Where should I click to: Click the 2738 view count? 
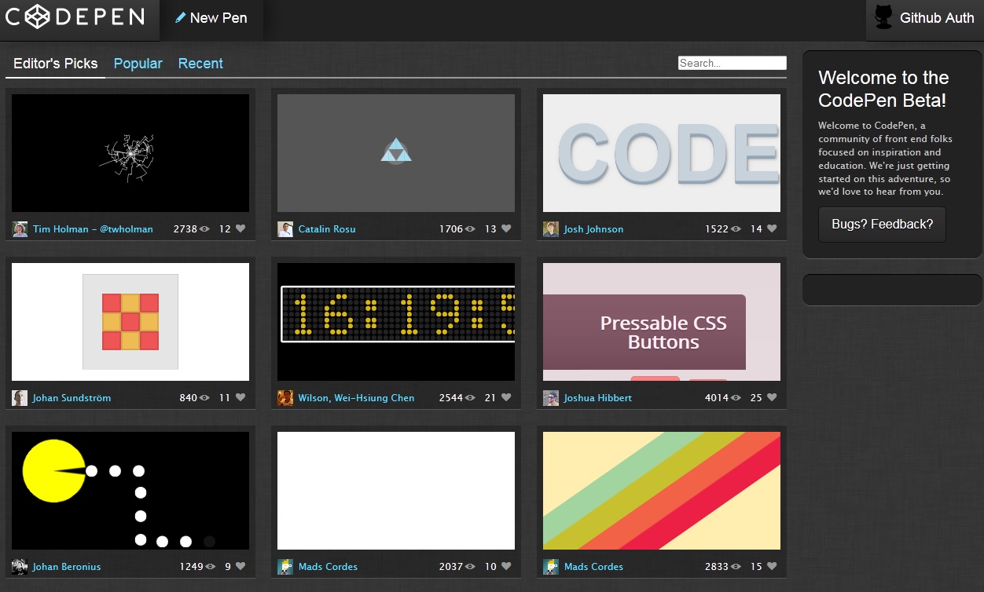[185, 229]
